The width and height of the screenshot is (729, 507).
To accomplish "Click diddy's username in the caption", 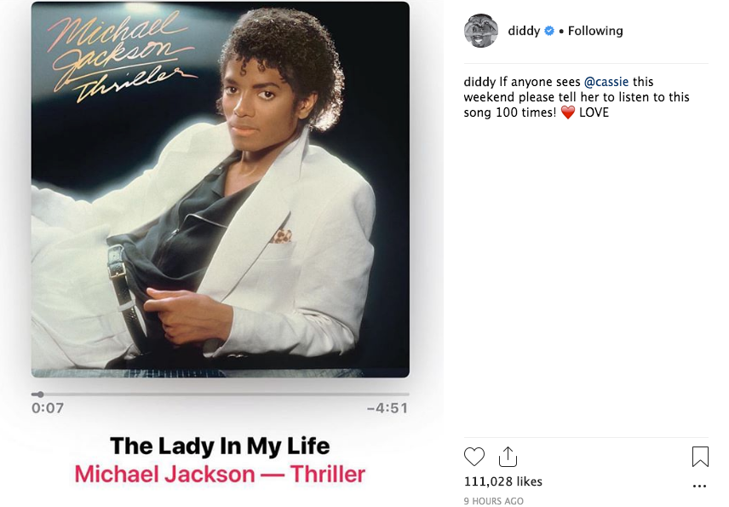I will 479,82.
